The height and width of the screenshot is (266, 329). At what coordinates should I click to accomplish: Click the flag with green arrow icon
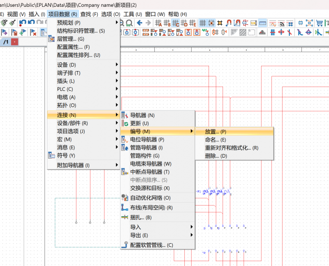pos(23,32)
